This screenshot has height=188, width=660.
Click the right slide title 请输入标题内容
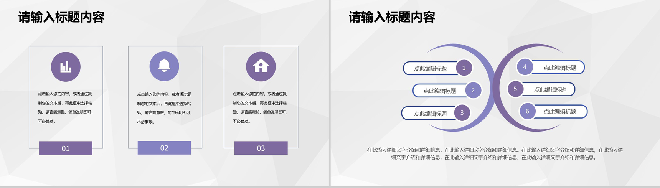[392, 17]
